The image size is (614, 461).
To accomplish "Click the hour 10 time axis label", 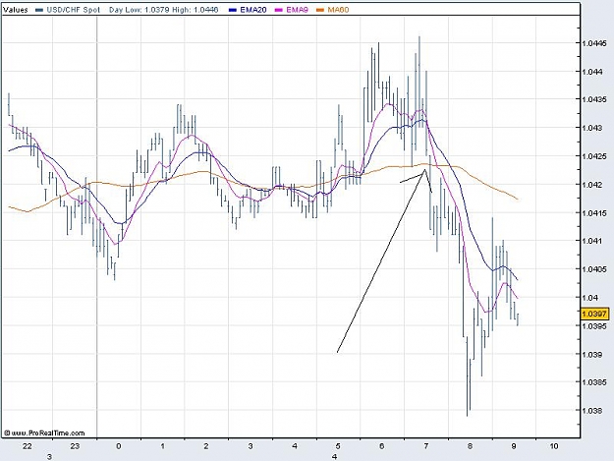I will (x=554, y=446).
